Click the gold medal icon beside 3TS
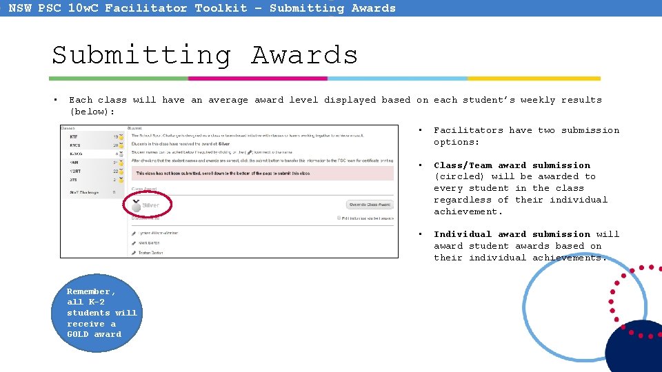Viewport: 662px width, 372px height. pos(121,180)
